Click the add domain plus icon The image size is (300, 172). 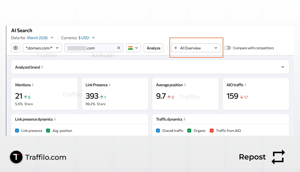pos(15,48)
